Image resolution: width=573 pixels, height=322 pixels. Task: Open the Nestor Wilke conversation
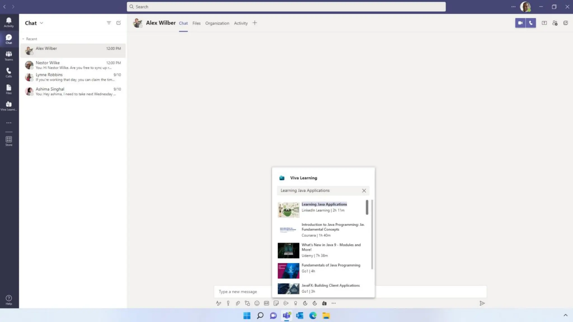pyautogui.click(x=73, y=65)
